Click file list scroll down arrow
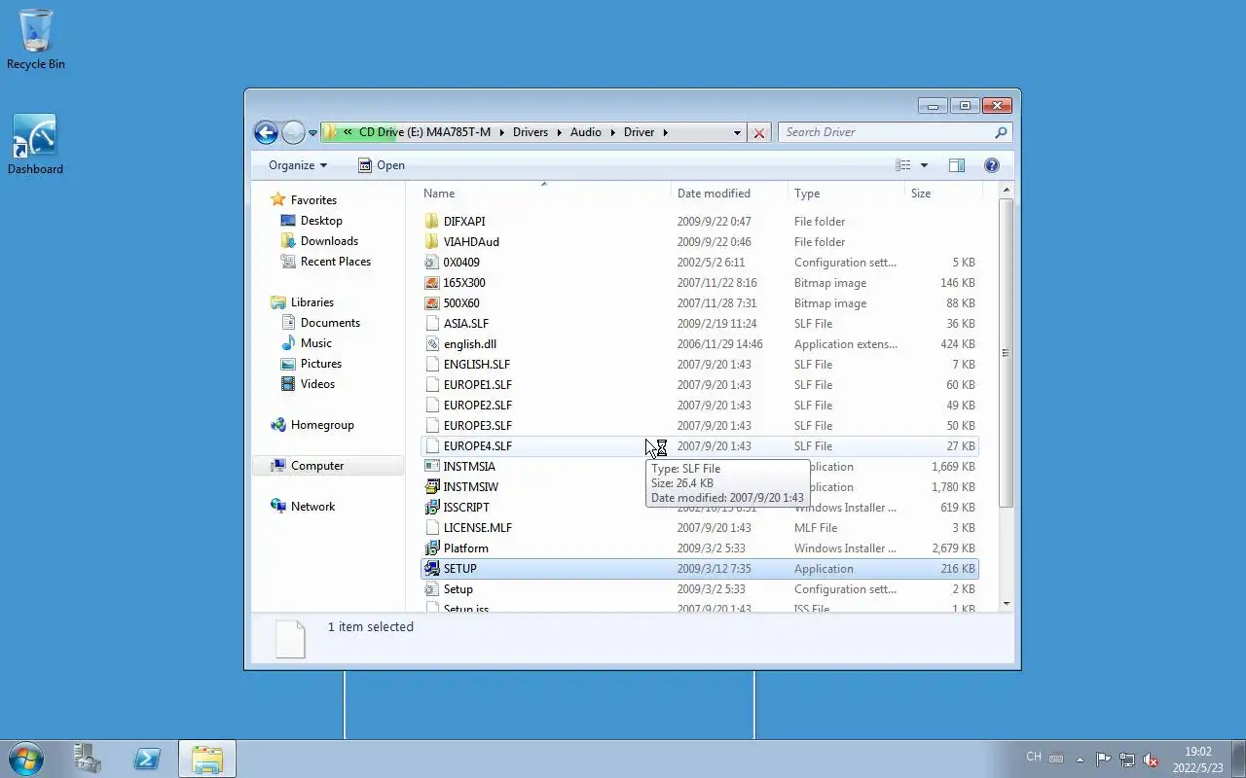1246x778 pixels. pyautogui.click(x=1007, y=604)
